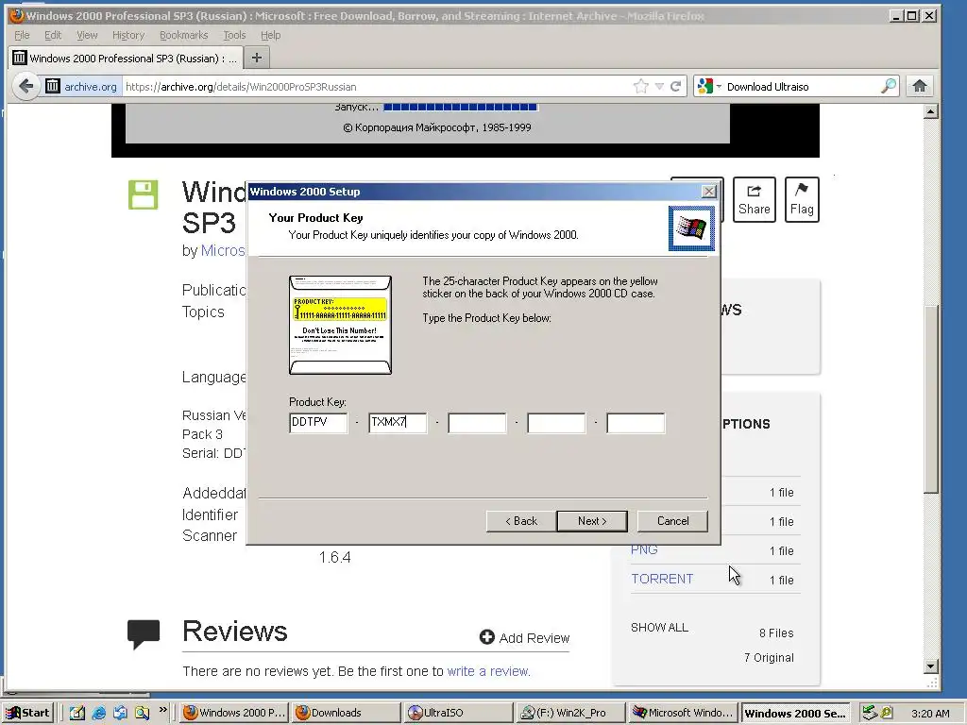Click the scrollbar up arrow
Viewport: 967px width, 725px height.
[931, 111]
